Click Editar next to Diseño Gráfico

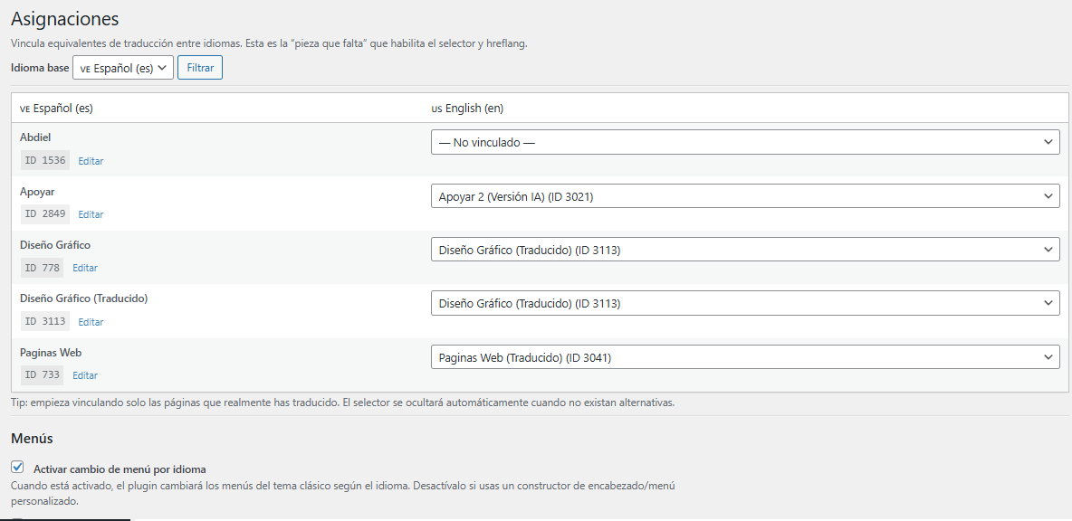coord(84,267)
